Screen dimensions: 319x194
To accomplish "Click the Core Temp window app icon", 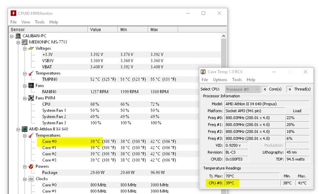I will [x=203, y=72].
